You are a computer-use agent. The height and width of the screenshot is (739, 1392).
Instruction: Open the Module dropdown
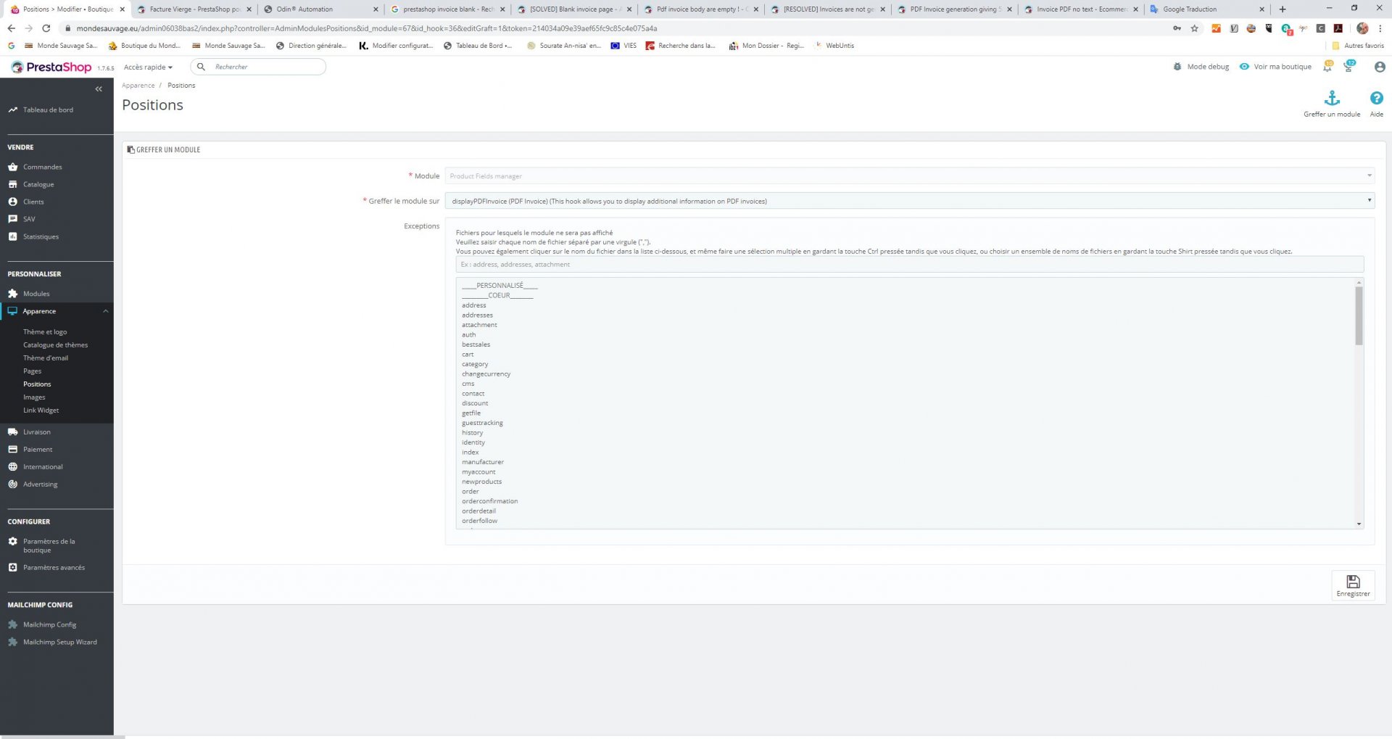(x=909, y=176)
